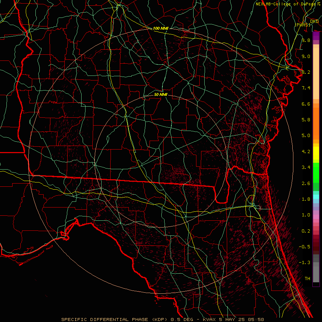Pick the large peach color bar segment
This screenshot has width=322, height=322.
click(x=316, y=73)
